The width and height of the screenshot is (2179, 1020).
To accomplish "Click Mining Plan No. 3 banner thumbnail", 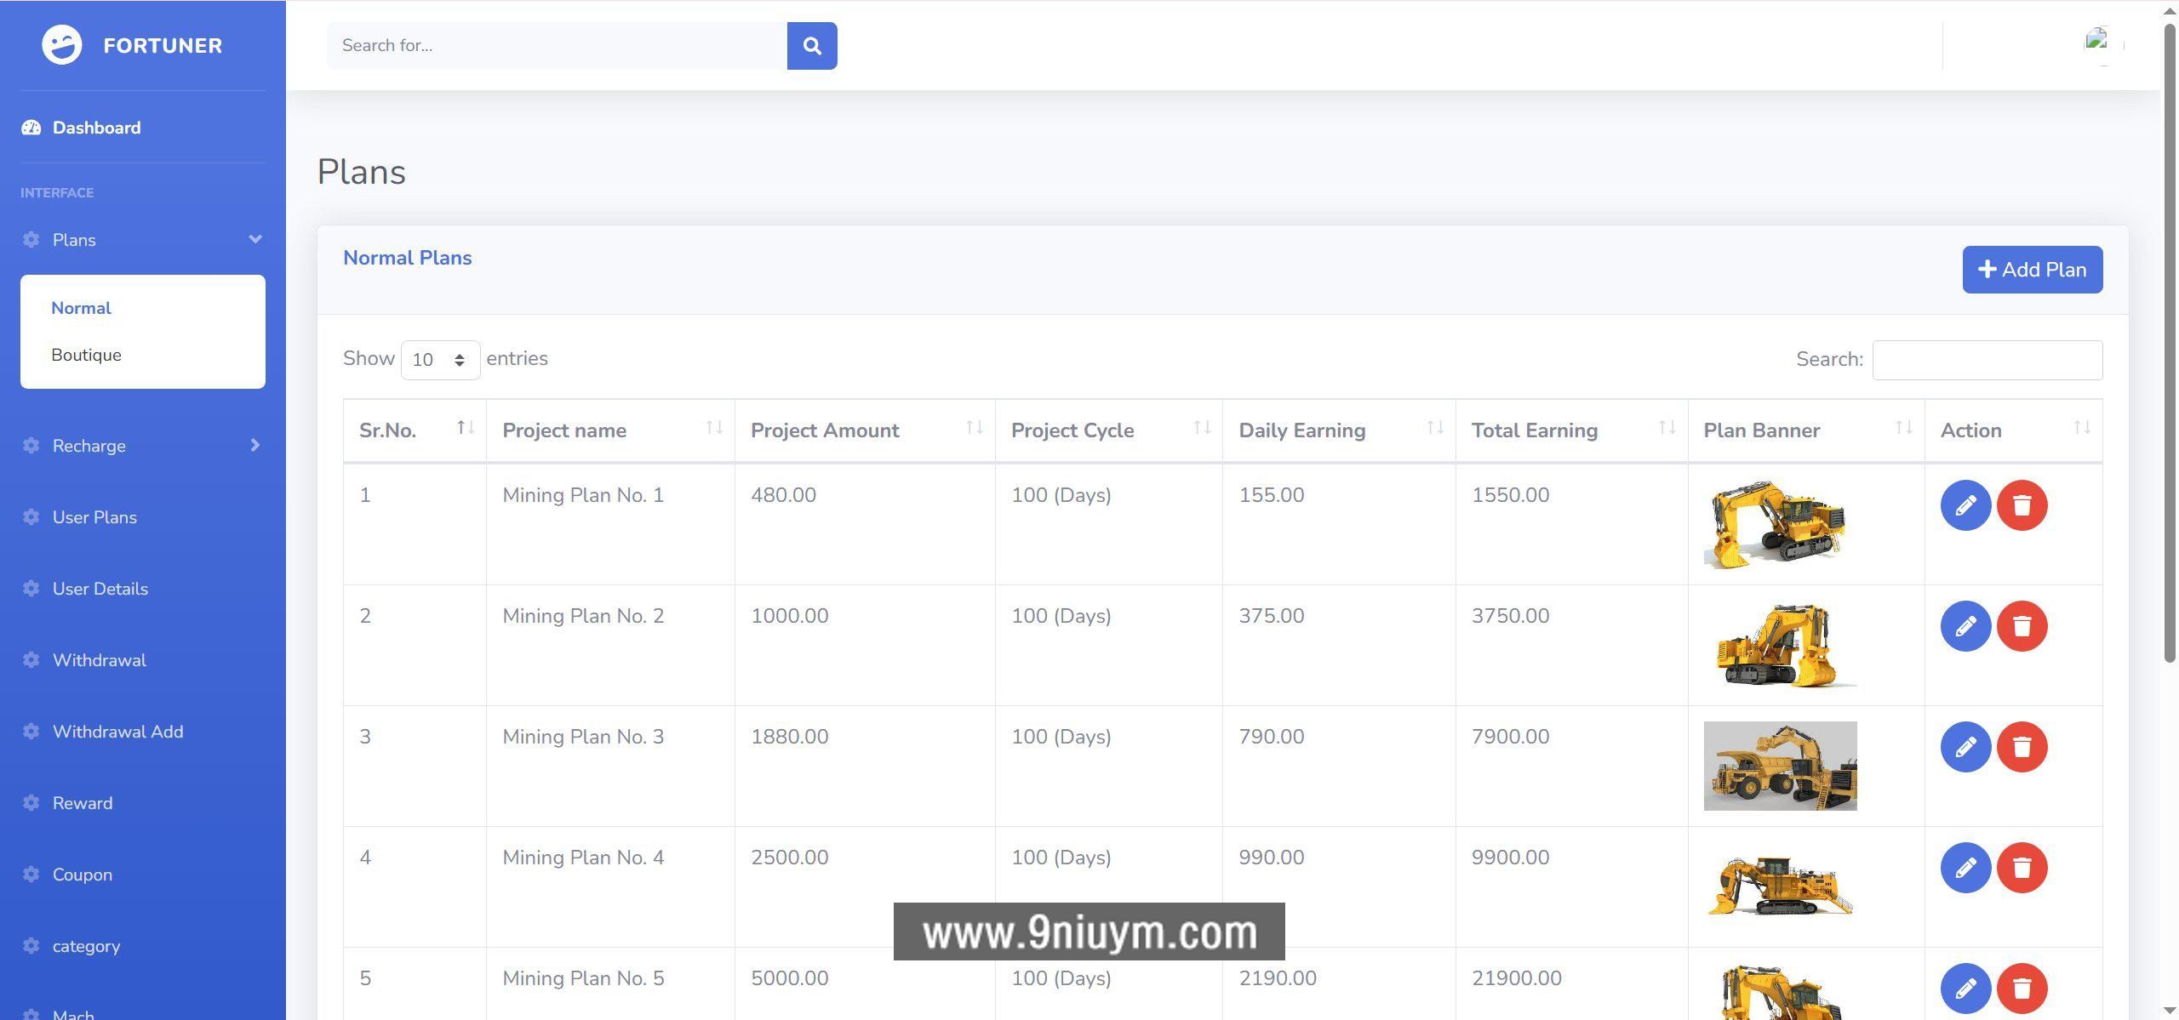I will click(x=1780, y=766).
